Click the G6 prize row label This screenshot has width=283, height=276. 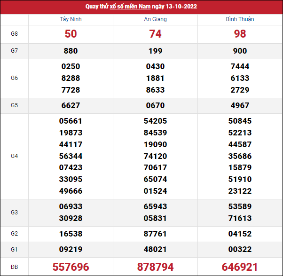click(x=14, y=78)
